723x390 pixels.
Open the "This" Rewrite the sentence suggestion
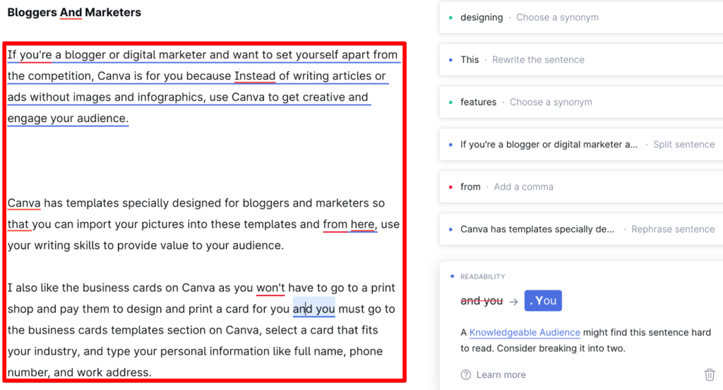pyautogui.click(x=579, y=60)
